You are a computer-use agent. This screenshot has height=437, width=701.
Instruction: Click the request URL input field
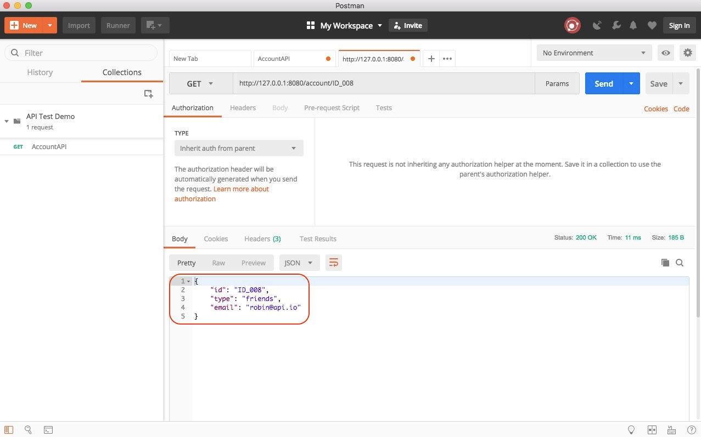click(x=384, y=83)
